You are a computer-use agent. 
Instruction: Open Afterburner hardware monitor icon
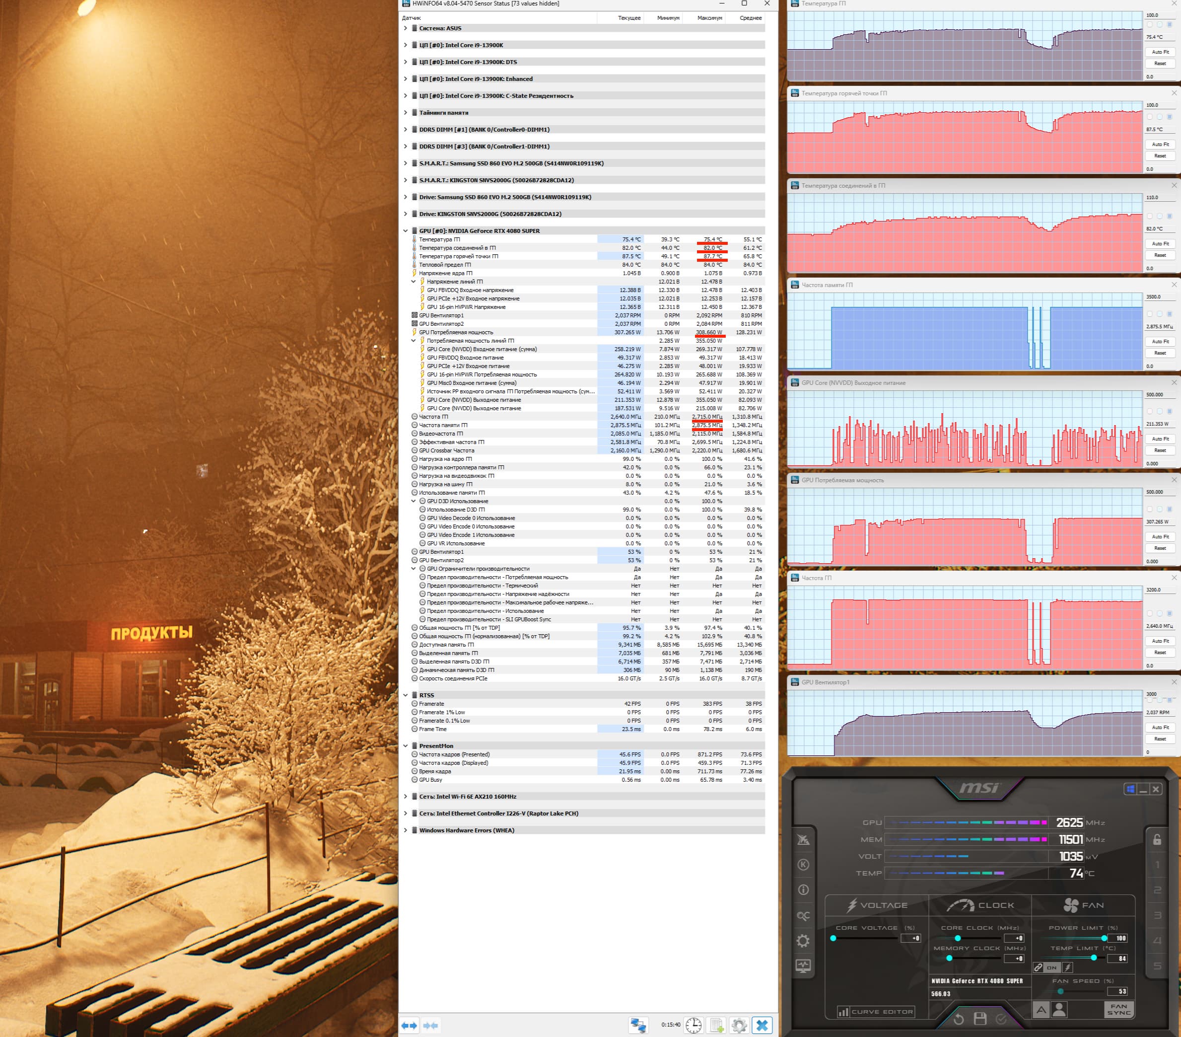coord(803,966)
